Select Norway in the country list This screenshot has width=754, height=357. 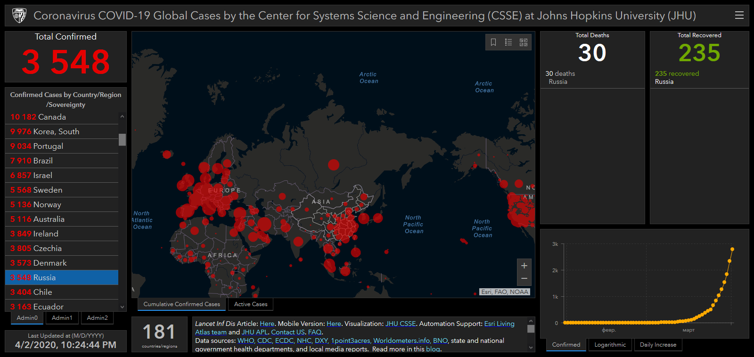(x=62, y=204)
